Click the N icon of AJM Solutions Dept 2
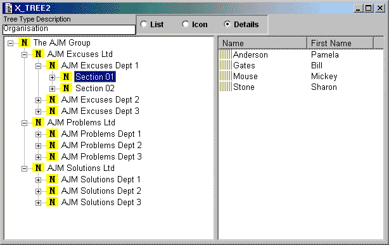 pyautogui.click(x=52, y=191)
